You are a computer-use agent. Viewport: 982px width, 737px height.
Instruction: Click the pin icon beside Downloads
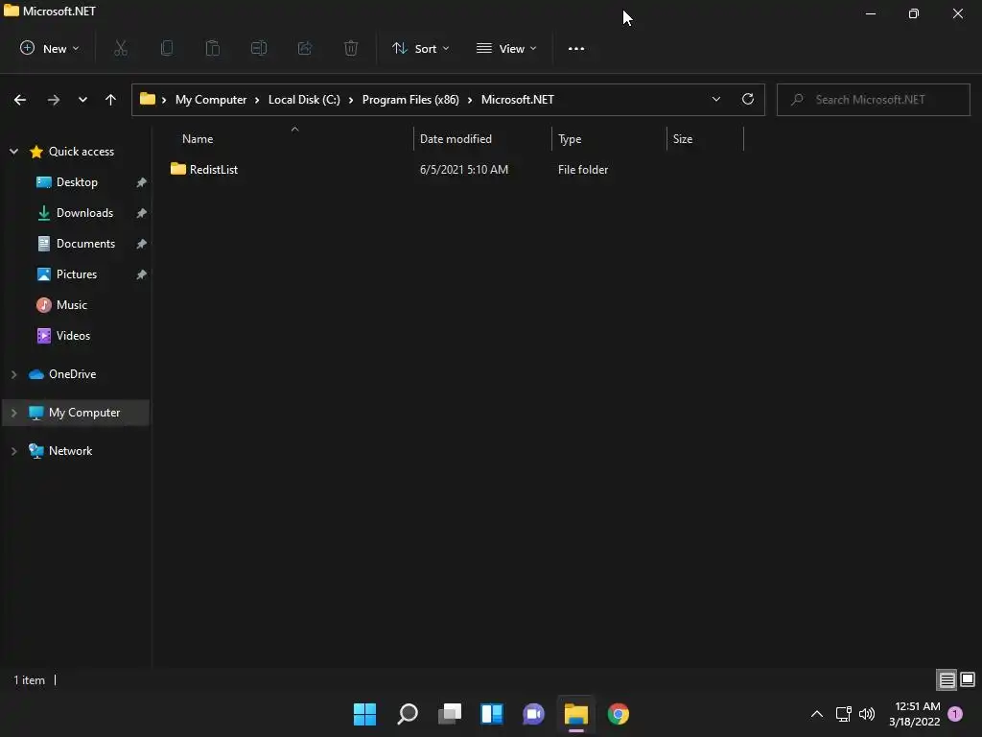142,213
